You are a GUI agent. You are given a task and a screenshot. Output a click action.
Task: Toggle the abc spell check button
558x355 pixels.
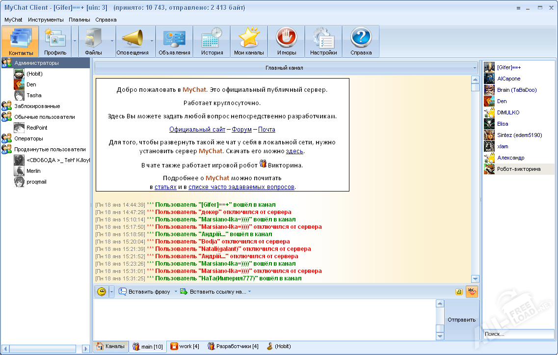(472, 291)
